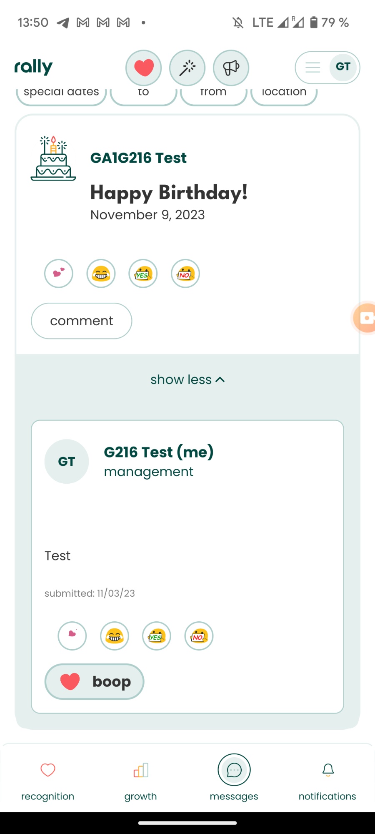
Task: Open the hamburger menu with GT avatar
Action: pos(327,67)
